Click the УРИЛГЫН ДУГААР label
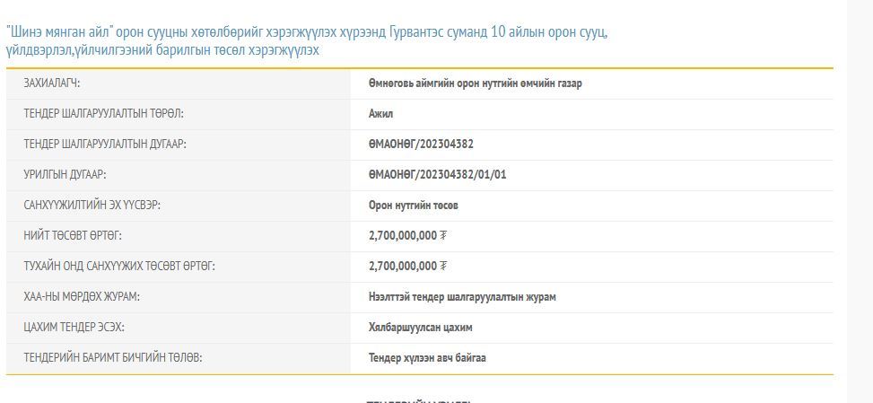 [71, 175]
